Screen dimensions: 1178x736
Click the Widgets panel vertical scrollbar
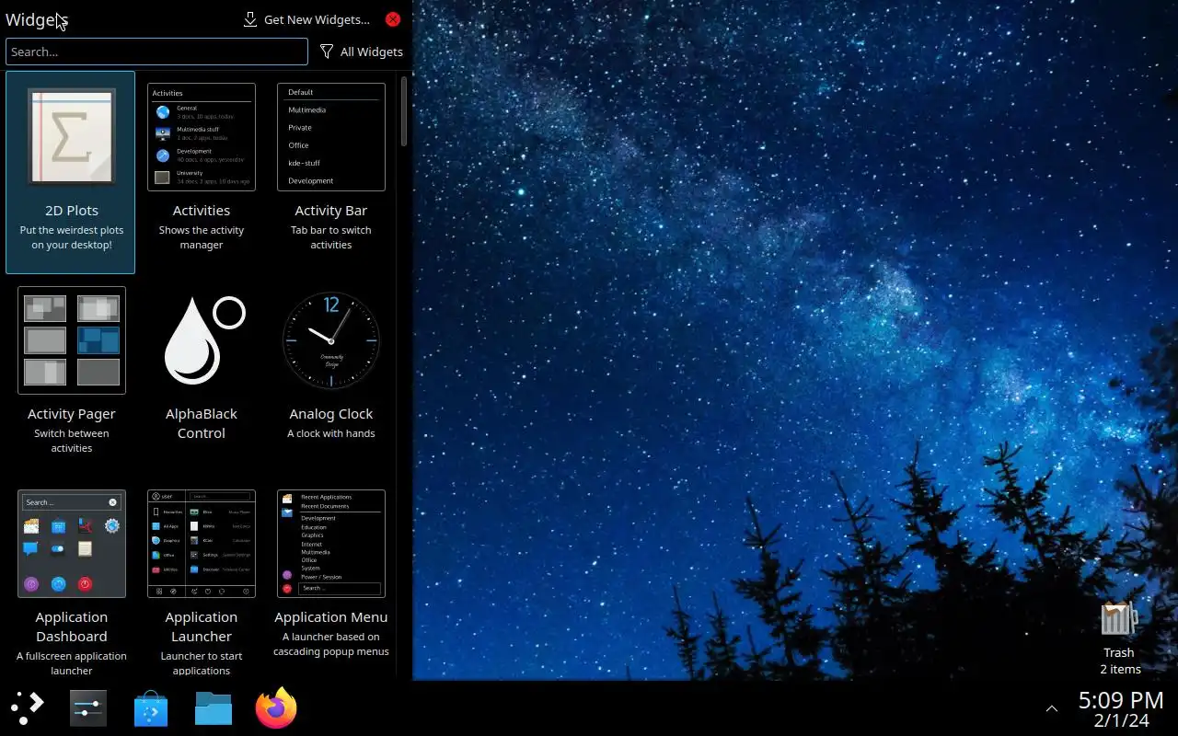(404, 110)
